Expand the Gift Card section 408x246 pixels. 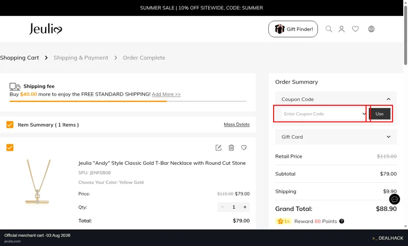tap(336, 137)
